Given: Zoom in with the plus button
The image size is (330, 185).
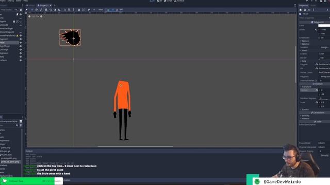Looking at the screenshot, I should click(41, 16).
